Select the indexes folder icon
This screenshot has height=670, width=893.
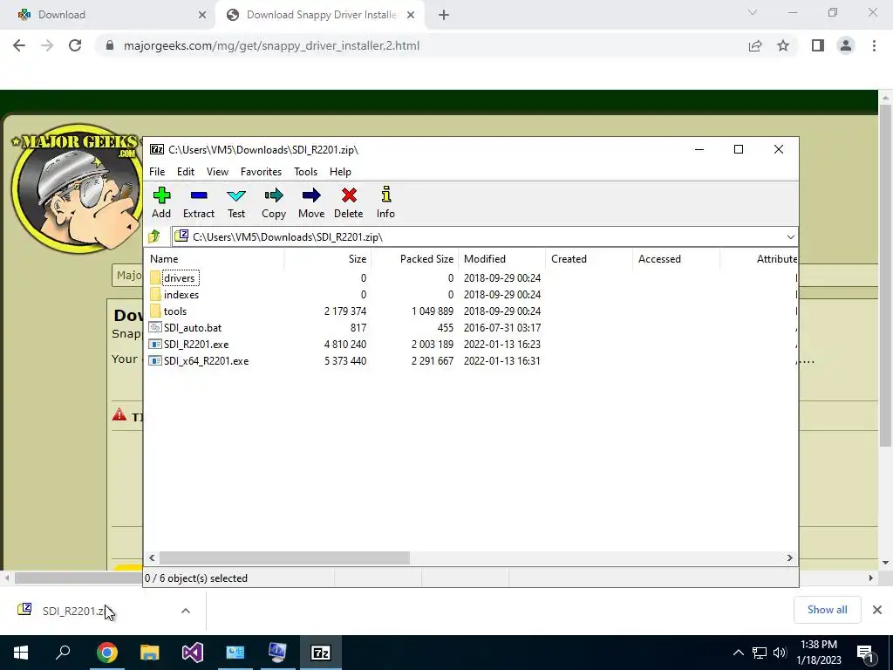pyautogui.click(x=155, y=295)
